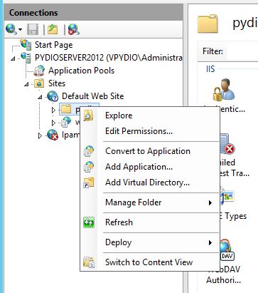Open the WebDAV Authoring Rules icon
Viewport: 258px width, 293px height.
click(227, 250)
